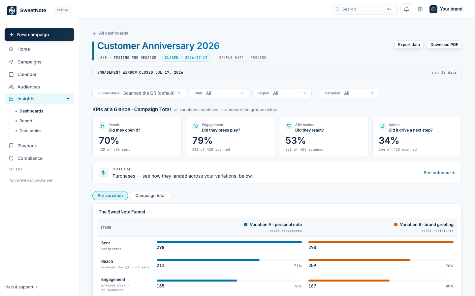Click Variation A blue color swatch

point(246,225)
